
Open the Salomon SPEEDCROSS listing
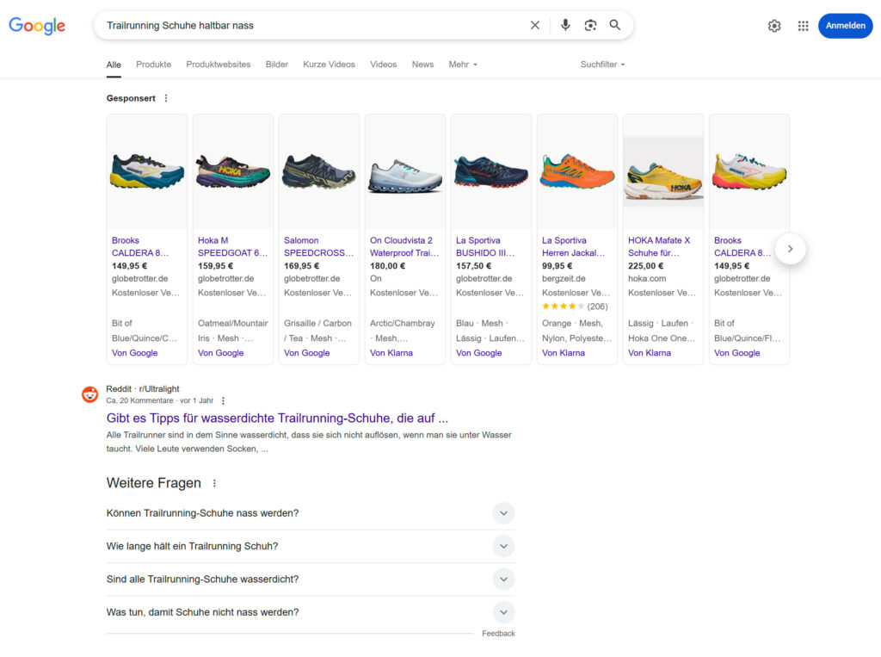318,246
